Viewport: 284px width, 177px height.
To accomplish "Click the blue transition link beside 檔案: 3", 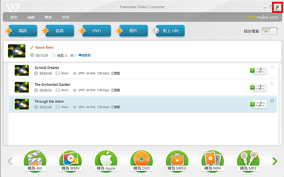I will point(84,55).
